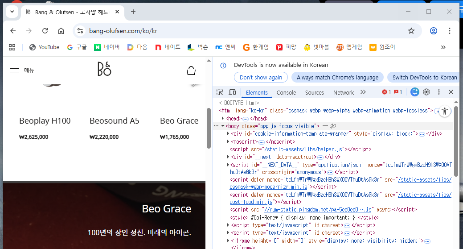Open the 윈조이 bookmark
Screen dimensions: 463x249
[x=382, y=47]
